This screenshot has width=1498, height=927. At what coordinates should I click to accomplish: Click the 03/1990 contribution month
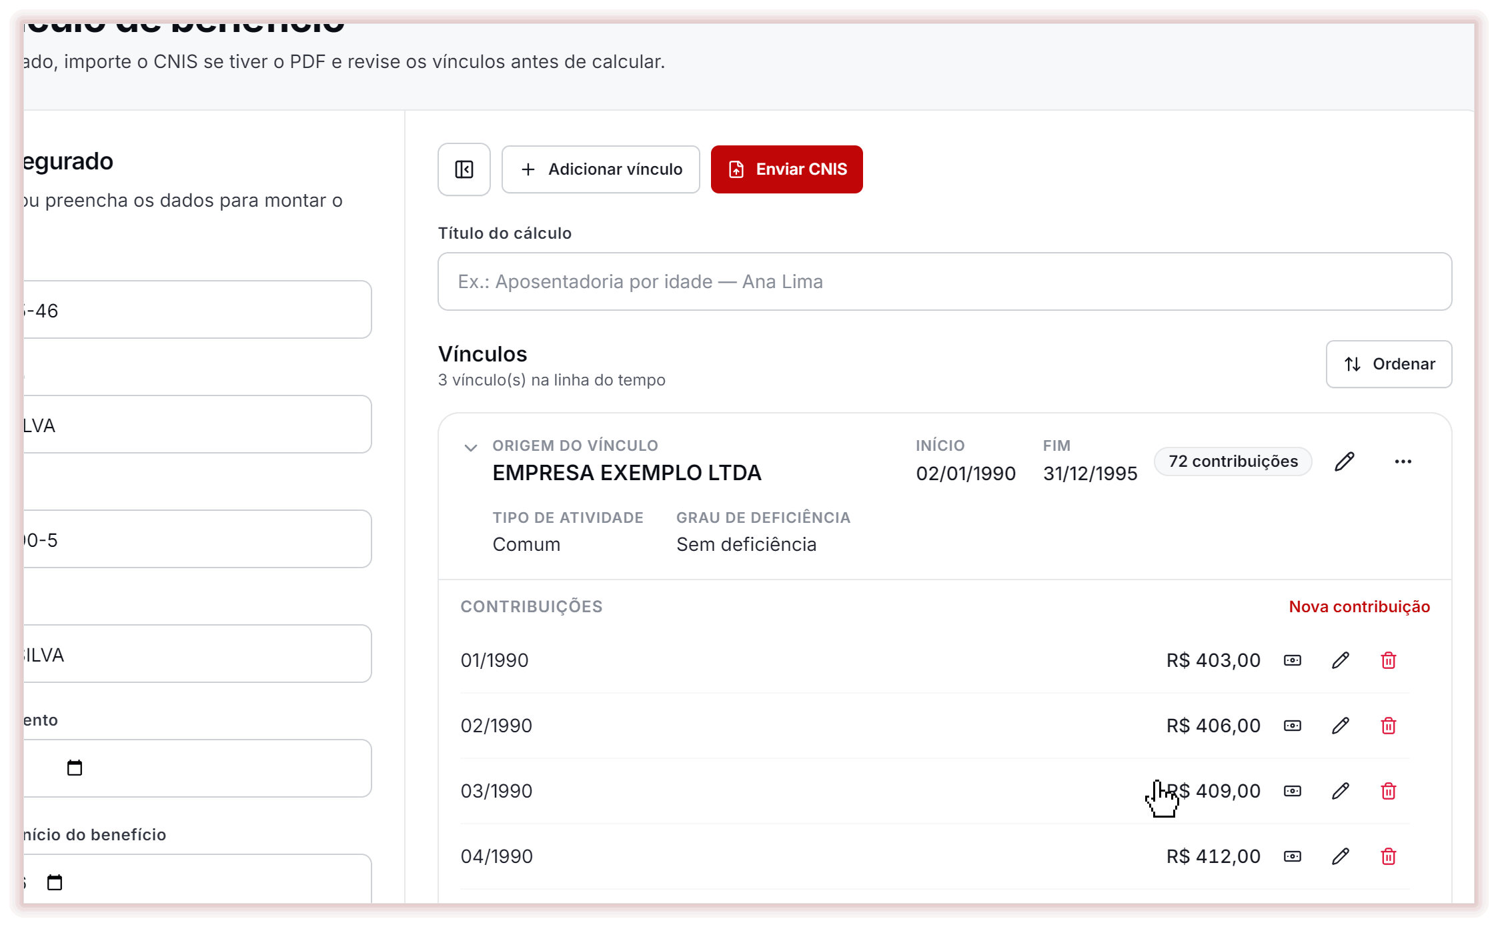tap(496, 791)
